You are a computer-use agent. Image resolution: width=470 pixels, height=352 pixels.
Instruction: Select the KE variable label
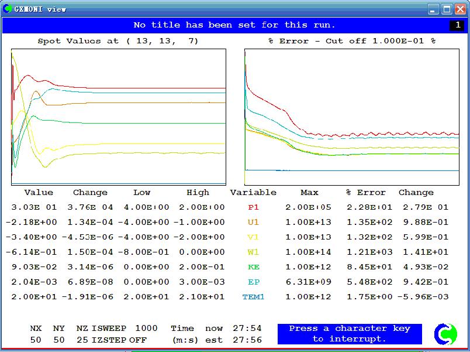tap(253, 267)
